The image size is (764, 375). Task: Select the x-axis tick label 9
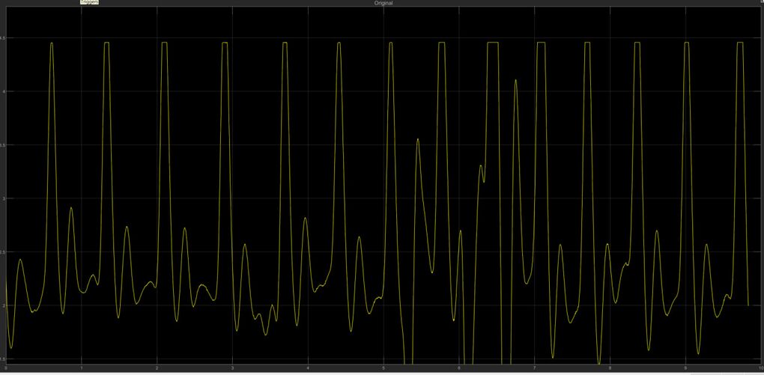pos(685,368)
